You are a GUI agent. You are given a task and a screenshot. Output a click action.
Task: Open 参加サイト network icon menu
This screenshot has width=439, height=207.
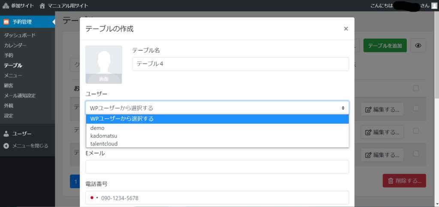pyautogui.click(x=6, y=6)
